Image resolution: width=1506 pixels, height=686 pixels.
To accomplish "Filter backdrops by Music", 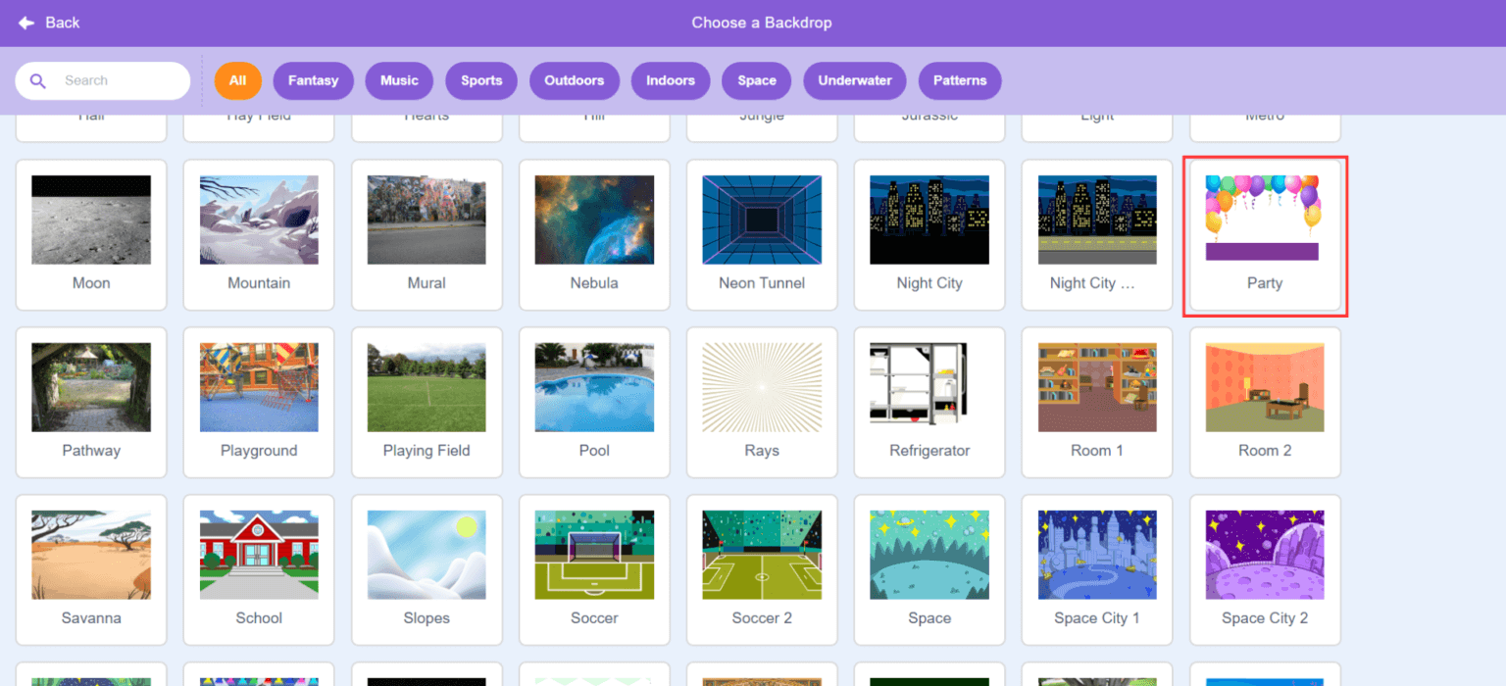I will 399,80.
